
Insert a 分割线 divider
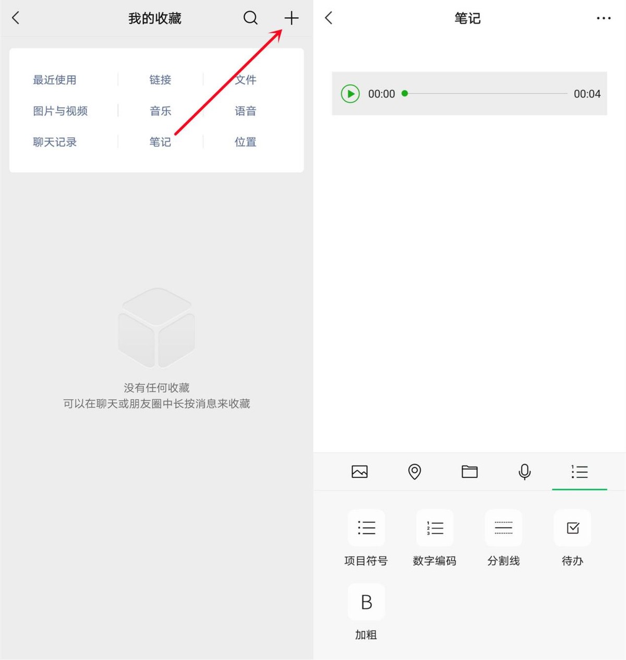coord(503,527)
